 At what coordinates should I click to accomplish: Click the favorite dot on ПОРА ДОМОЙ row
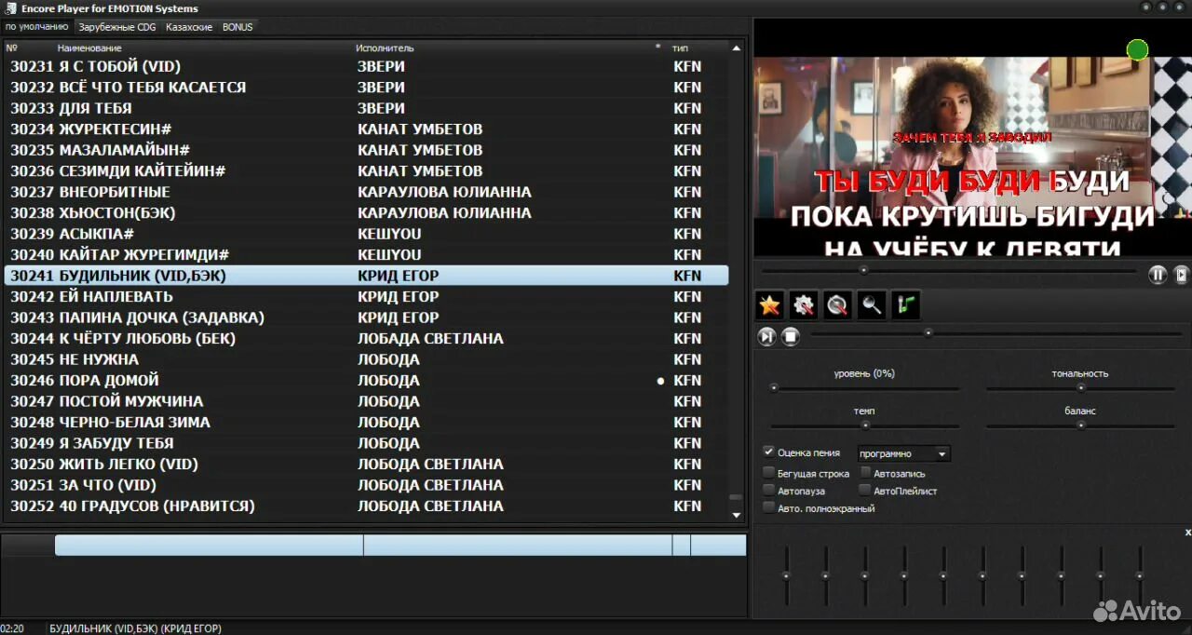coord(661,381)
